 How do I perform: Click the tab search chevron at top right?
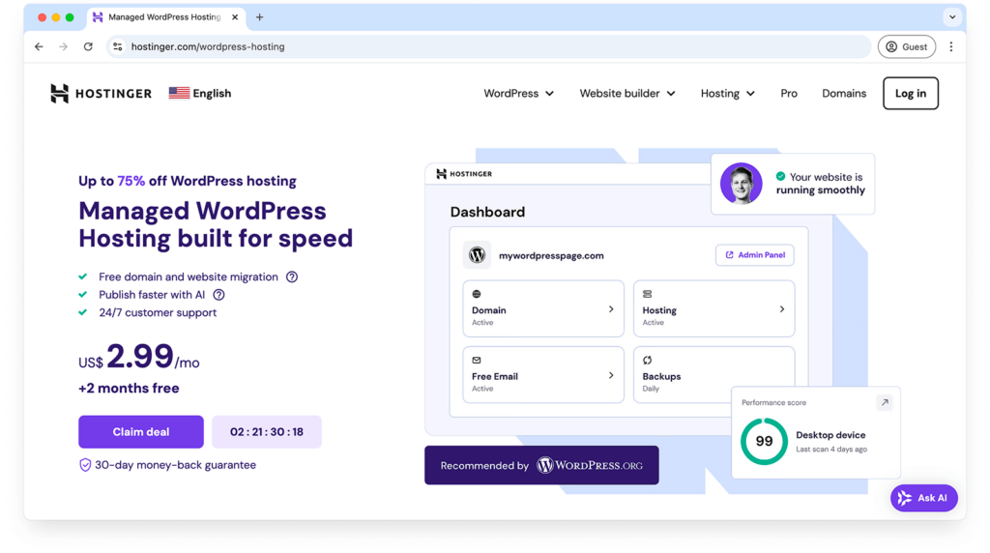click(x=952, y=17)
